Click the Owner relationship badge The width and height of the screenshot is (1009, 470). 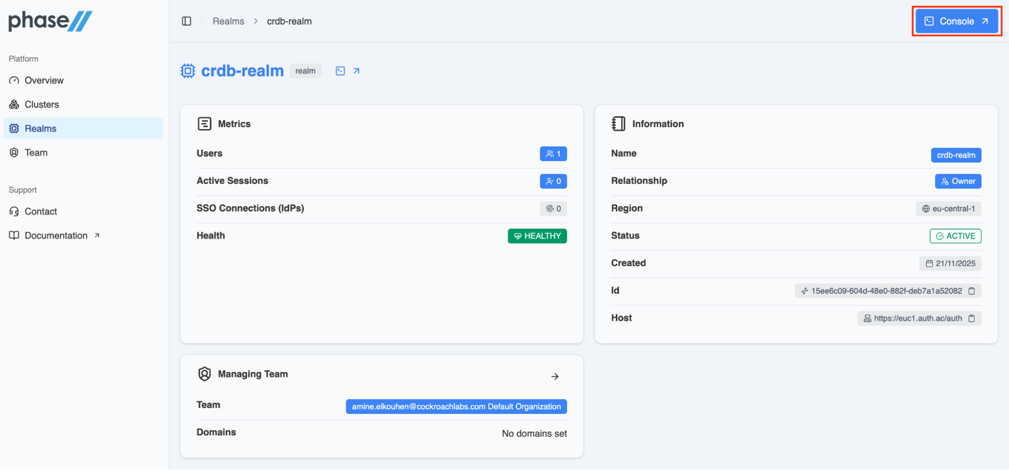[x=958, y=181]
